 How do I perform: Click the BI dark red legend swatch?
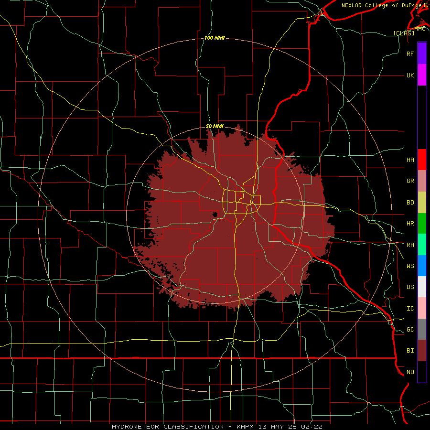422,351
